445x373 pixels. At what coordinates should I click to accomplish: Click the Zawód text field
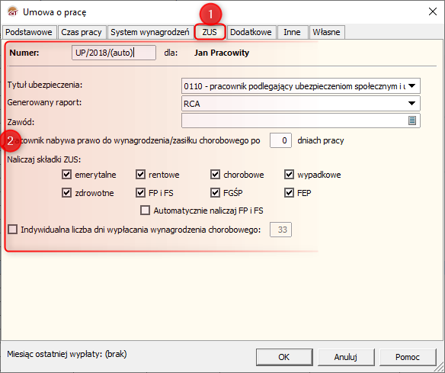(x=300, y=121)
